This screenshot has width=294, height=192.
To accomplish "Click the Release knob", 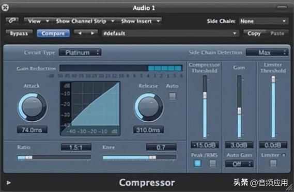I will pyautogui.click(x=148, y=107).
